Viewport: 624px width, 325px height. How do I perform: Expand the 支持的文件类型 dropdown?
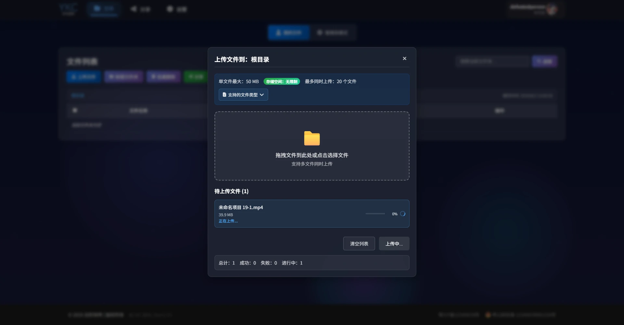coord(243,95)
